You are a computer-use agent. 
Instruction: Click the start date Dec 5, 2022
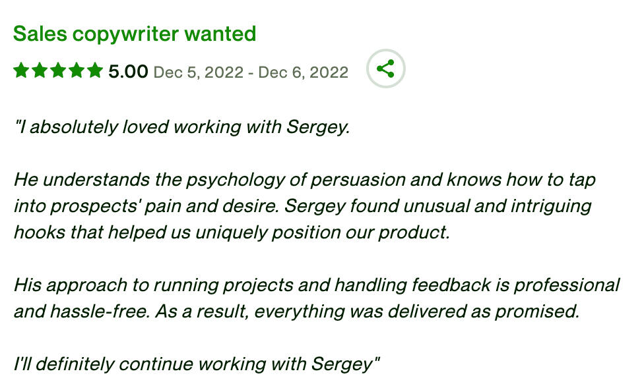coord(199,72)
